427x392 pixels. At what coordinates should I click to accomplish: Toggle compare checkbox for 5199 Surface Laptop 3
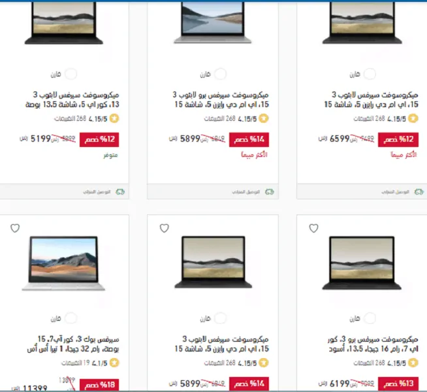click(71, 74)
